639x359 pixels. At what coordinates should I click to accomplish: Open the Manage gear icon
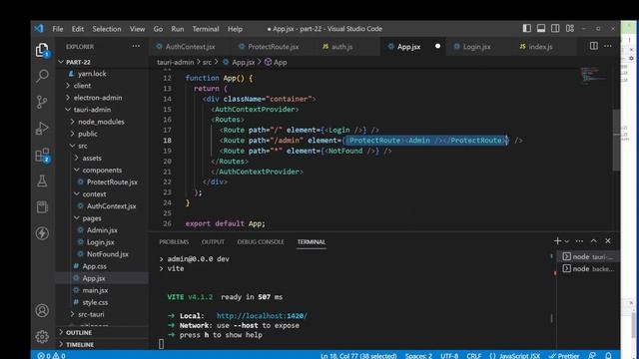(x=42, y=336)
